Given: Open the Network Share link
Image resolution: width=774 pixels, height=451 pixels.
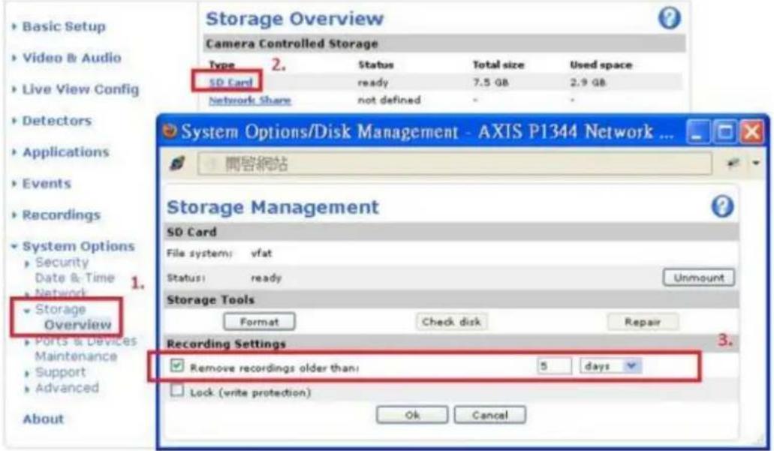Looking at the screenshot, I should point(250,100).
